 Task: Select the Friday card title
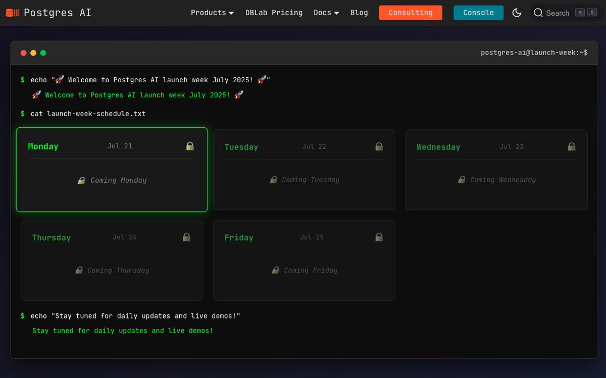click(x=239, y=237)
